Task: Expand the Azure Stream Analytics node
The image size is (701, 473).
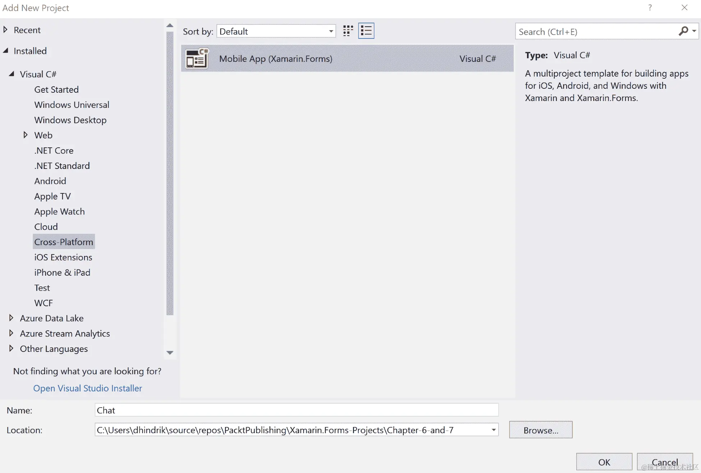Action: 11,333
